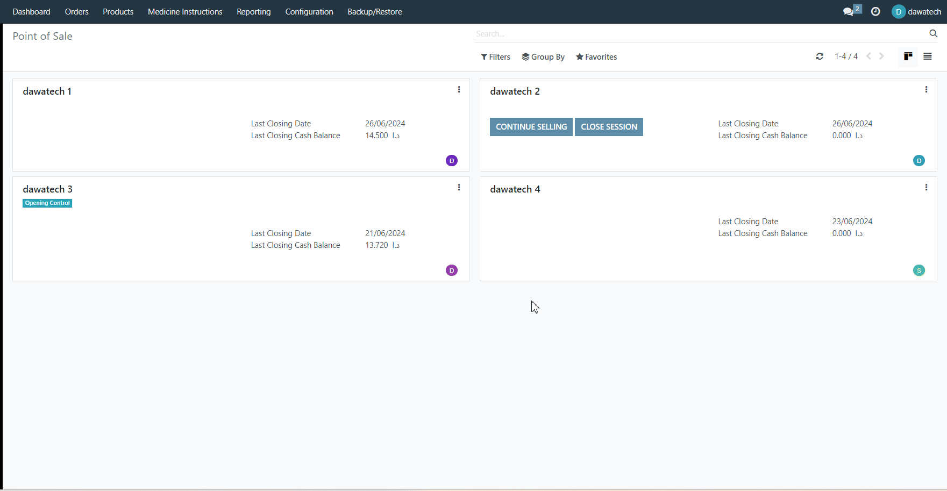Open the activities clock icon

(x=875, y=11)
